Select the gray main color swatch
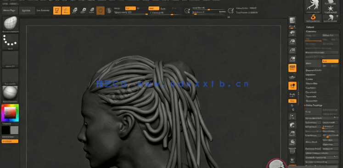This screenshot has width=343, height=168. (x=14, y=130)
